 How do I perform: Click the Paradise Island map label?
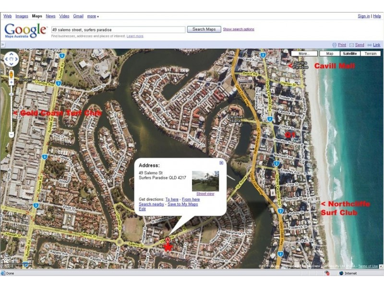click(x=235, y=119)
